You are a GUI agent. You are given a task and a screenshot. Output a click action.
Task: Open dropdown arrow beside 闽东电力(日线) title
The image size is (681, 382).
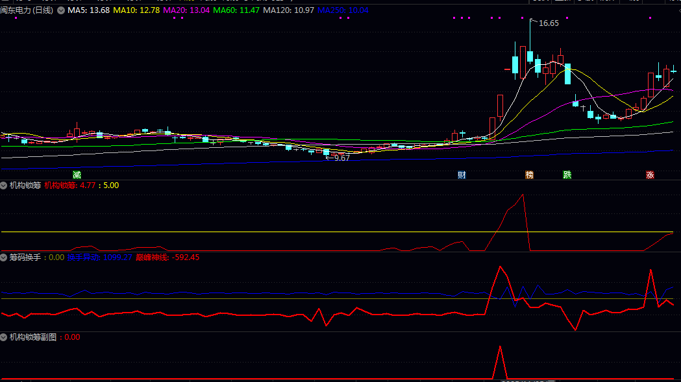click(61, 10)
